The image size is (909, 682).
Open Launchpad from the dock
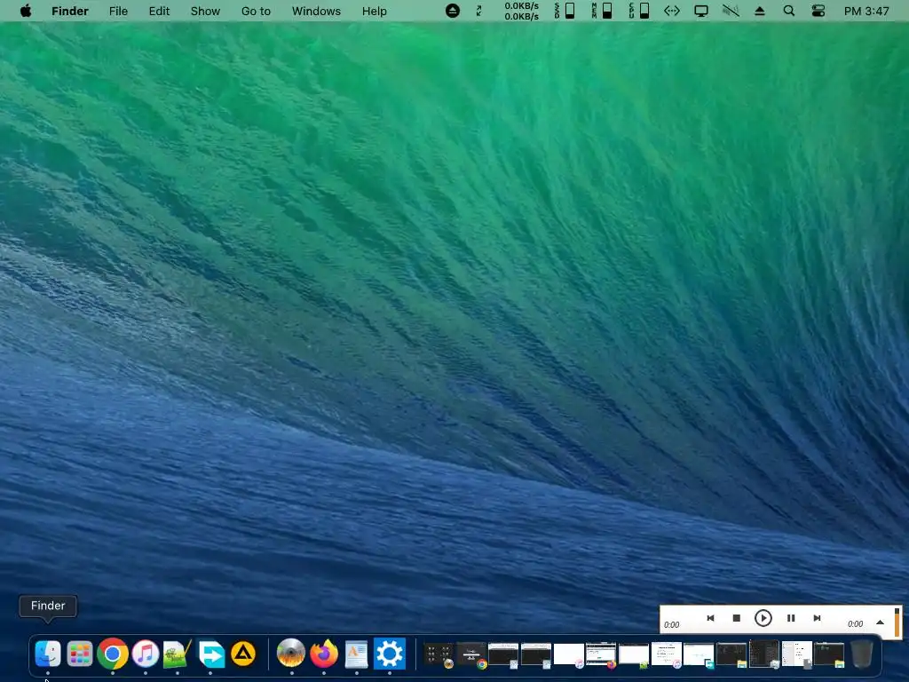[x=80, y=654]
